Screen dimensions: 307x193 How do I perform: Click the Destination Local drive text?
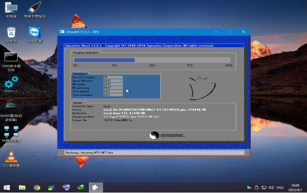pos(124,113)
